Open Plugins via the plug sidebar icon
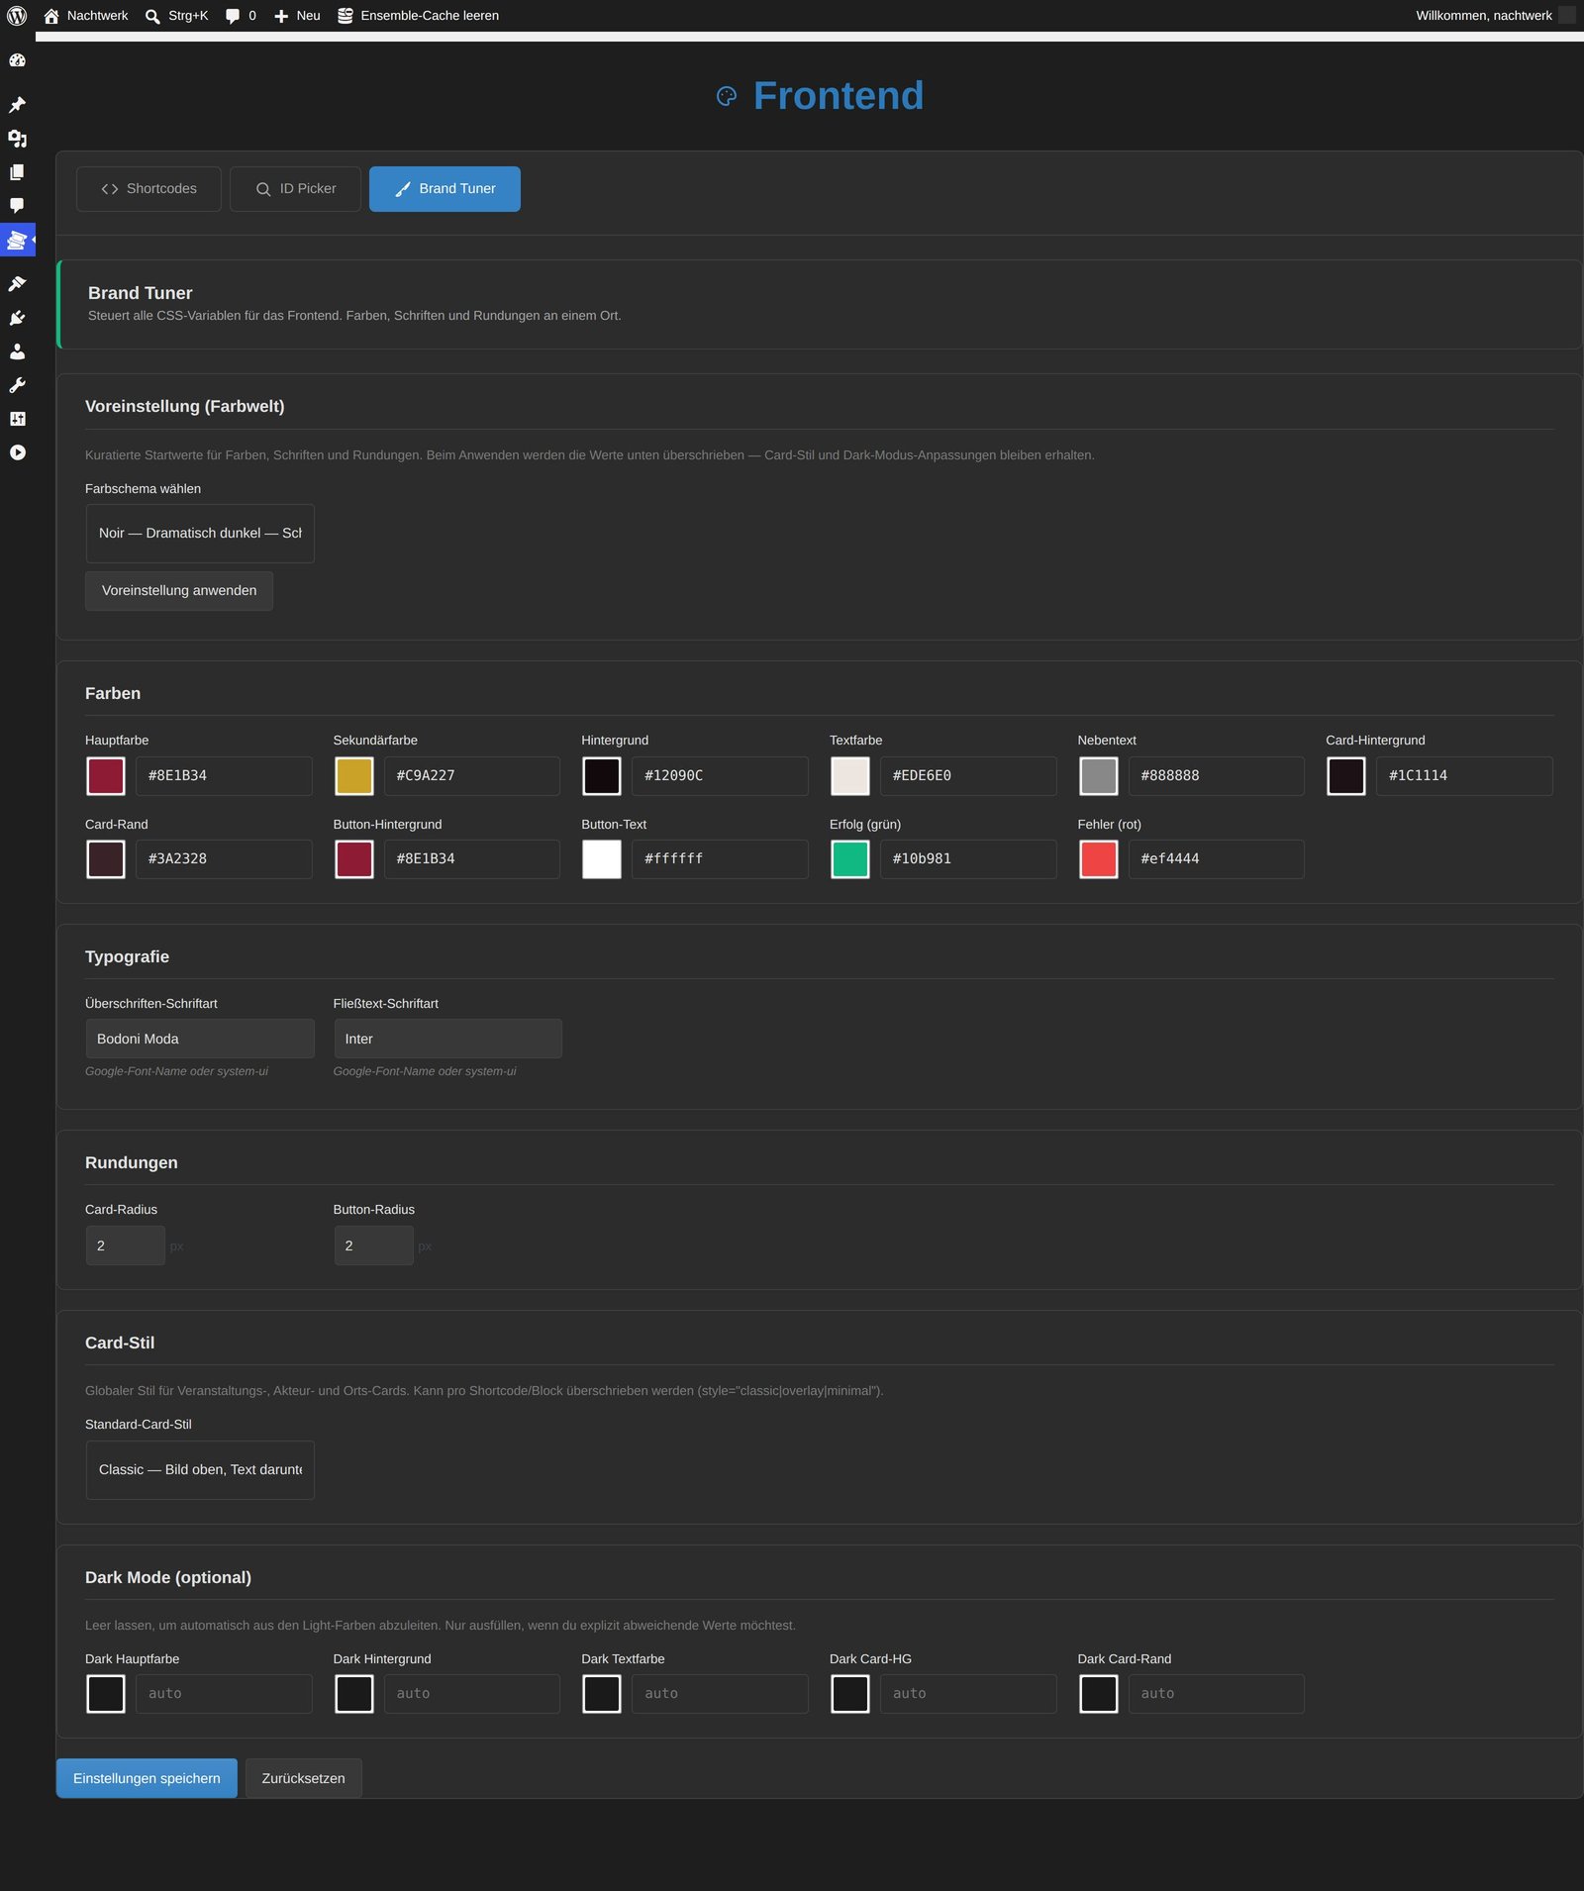This screenshot has height=1891, width=1584. click(17, 318)
